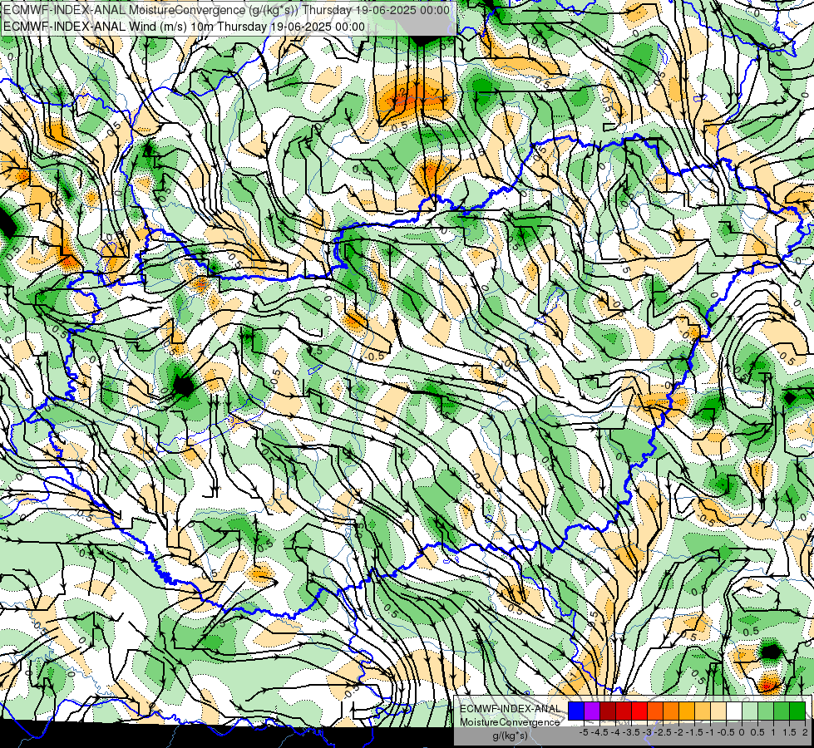Select the bright red swatch between -3.5 and -3

point(639,711)
